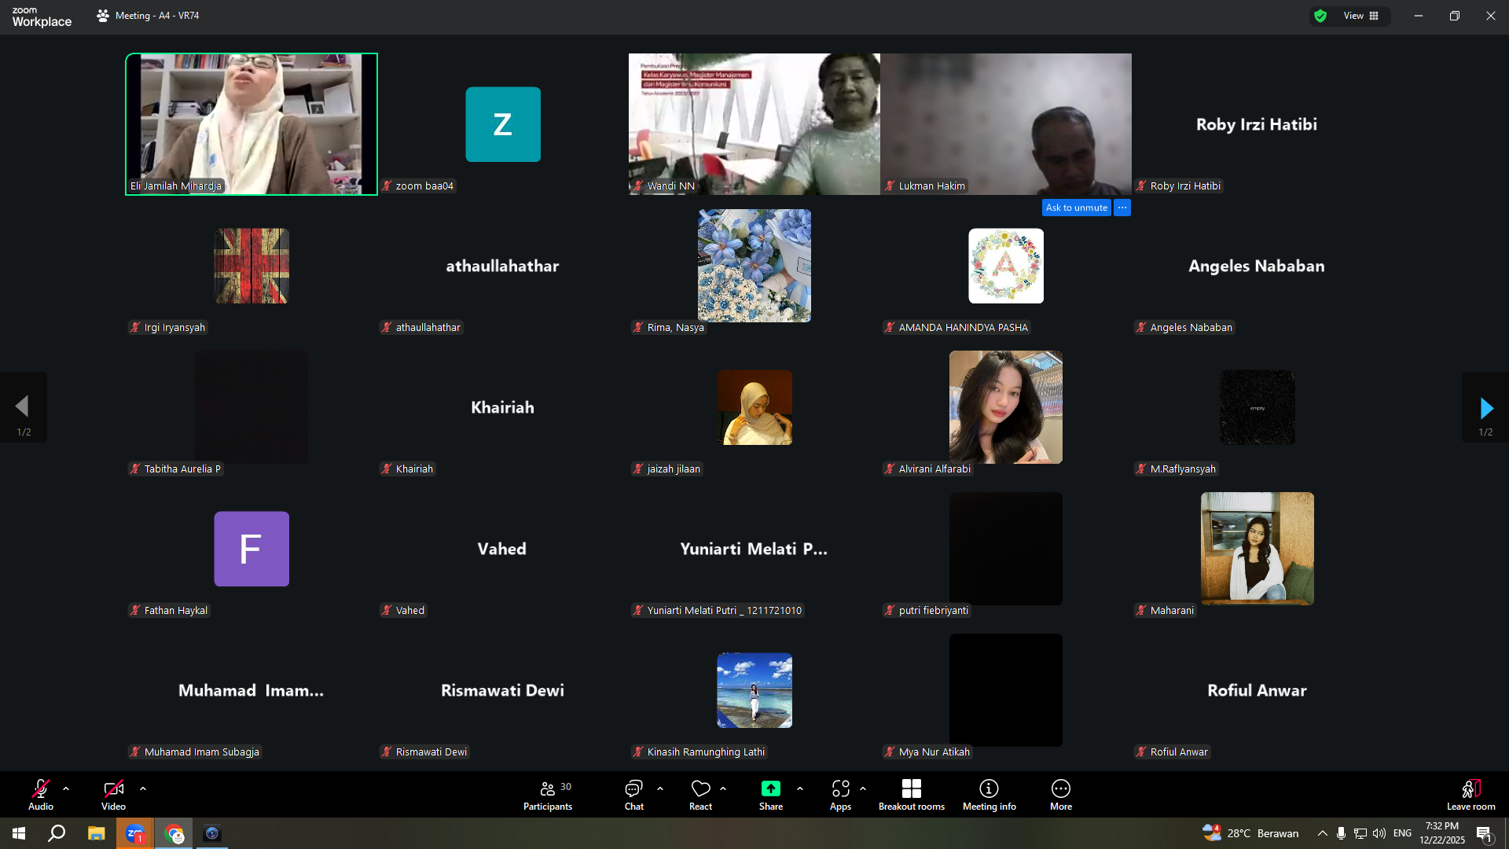1509x849 pixels.
Task: Click the Angeles Nababan name tile
Action: coord(1257,266)
